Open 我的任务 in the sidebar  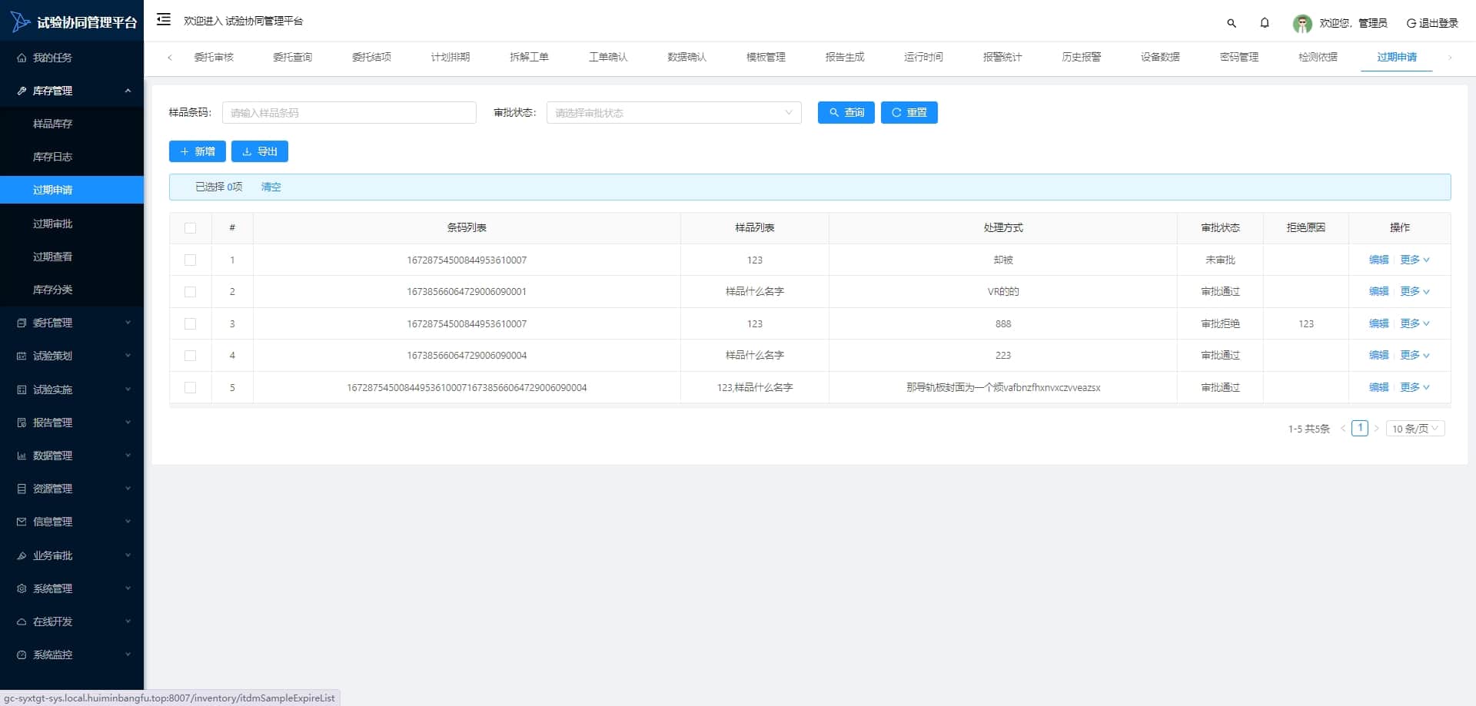[71, 58]
